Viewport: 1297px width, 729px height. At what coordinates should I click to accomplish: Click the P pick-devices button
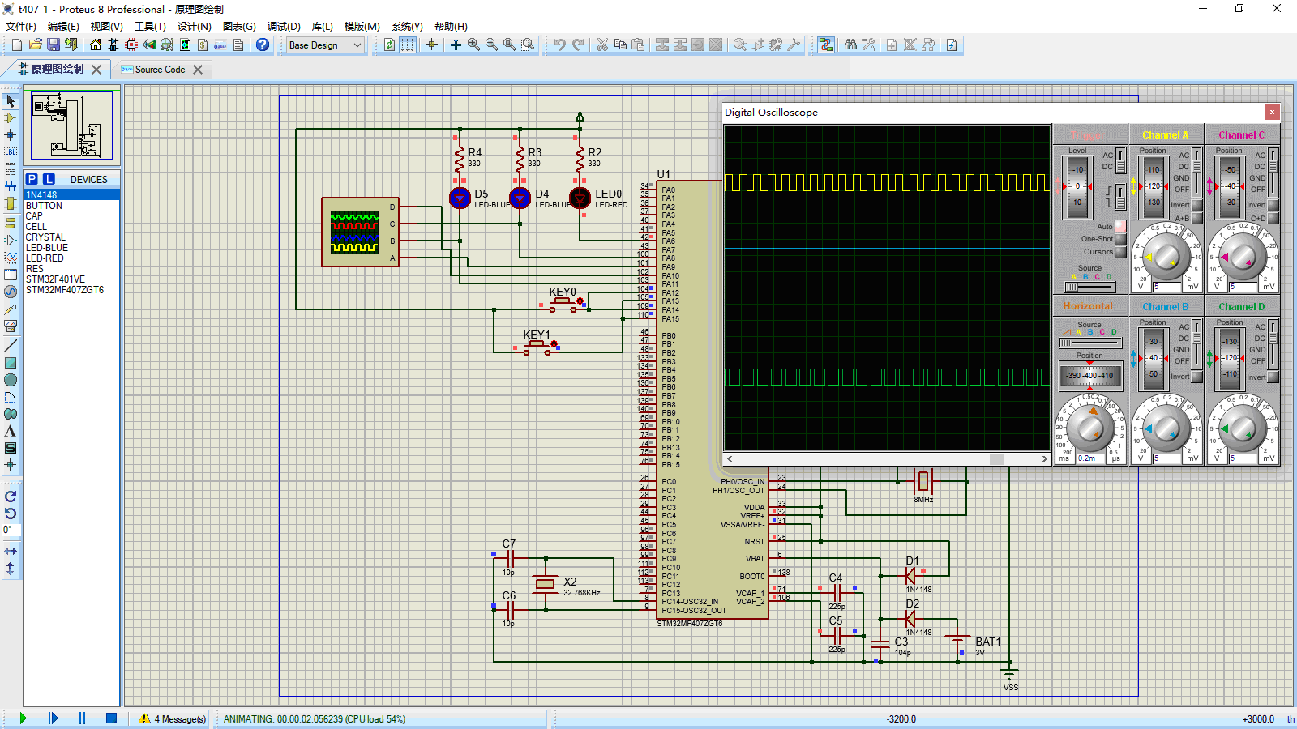pyautogui.click(x=30, y=179)
